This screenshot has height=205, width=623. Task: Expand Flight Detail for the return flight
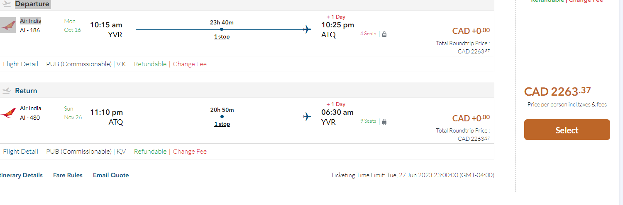[x=20, y=152]
